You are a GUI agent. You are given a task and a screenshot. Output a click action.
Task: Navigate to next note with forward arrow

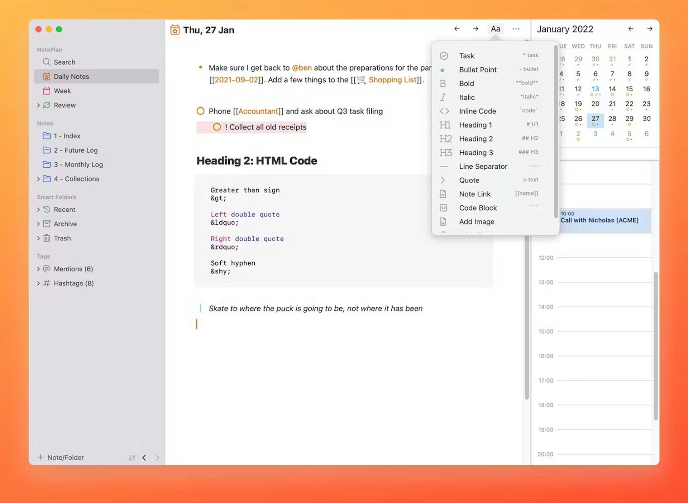pos(476,29)
